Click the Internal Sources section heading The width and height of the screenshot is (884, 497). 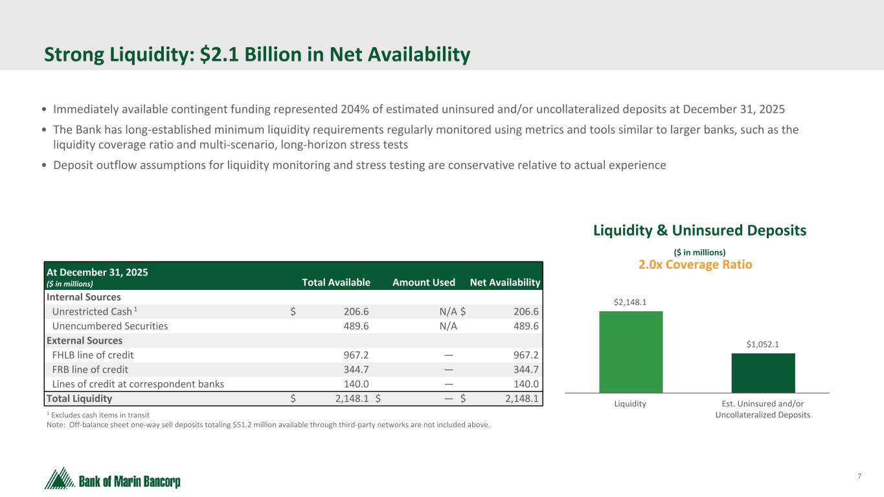coord(84,297)
